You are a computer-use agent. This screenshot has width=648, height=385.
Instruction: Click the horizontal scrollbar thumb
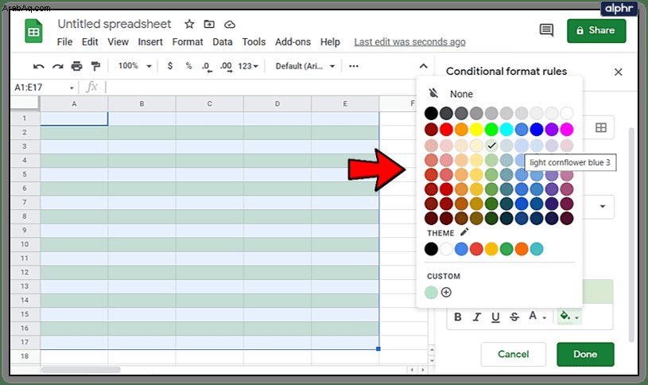(x=80, y=369)
